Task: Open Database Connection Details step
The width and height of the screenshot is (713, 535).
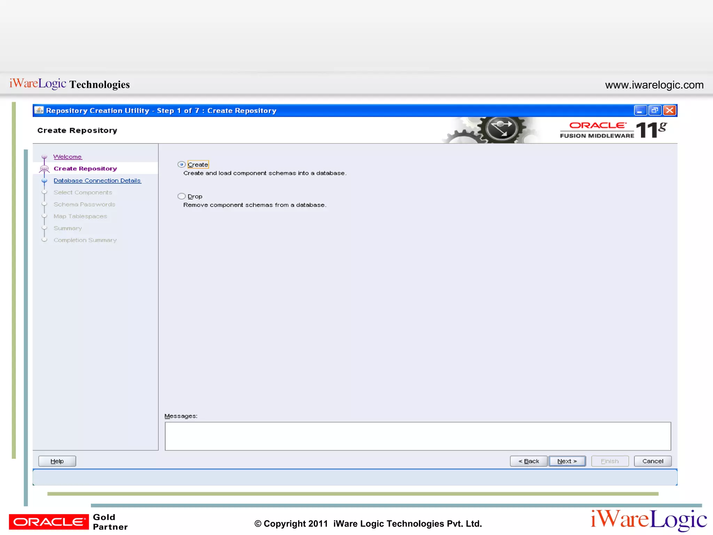Action: 97,180
